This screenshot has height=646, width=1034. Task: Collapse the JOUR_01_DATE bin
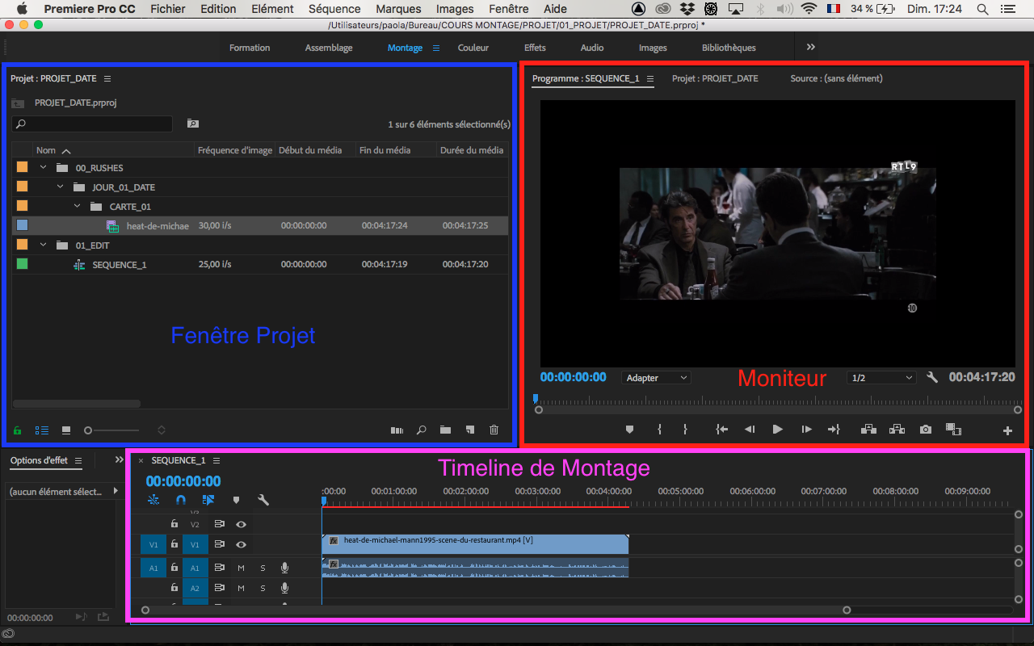point(60,187)
